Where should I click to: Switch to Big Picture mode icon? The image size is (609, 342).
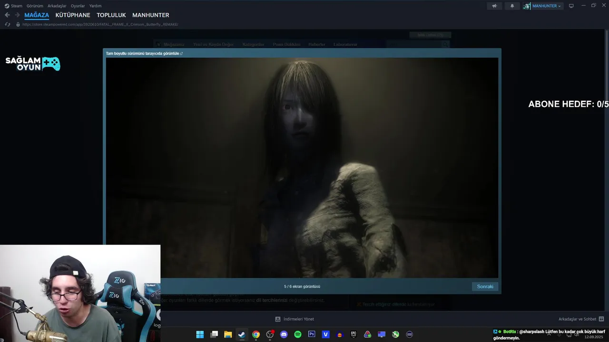click(571, 6)
